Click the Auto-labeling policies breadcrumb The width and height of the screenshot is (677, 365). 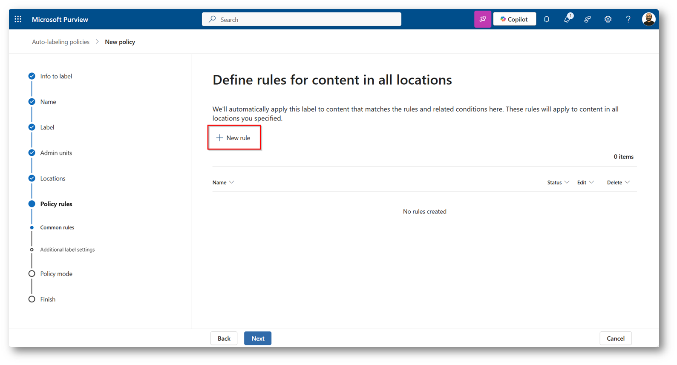(x=60, y=42)
